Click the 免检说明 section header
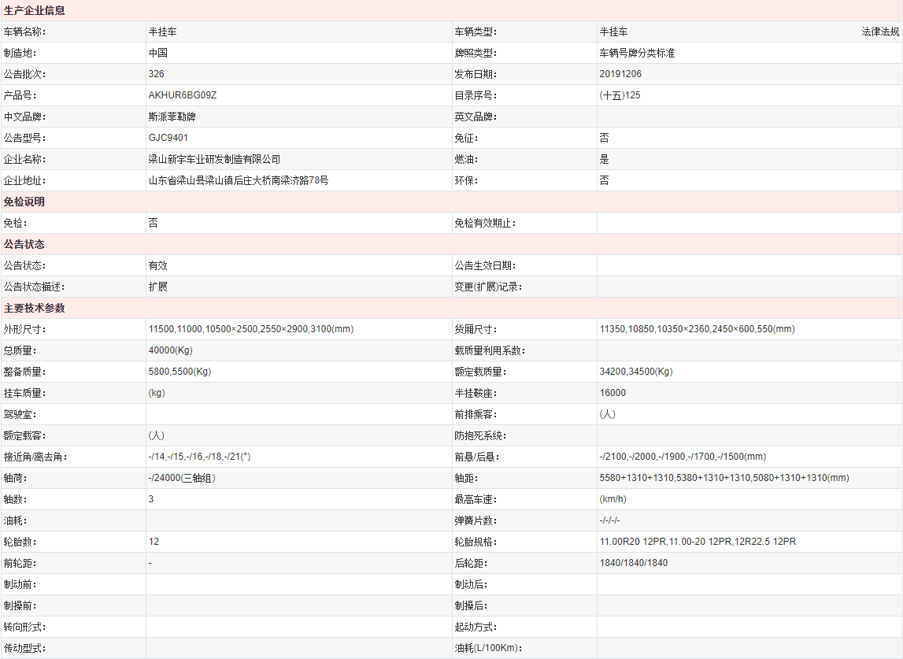Image resolution: width=903 pixels, height=659 pixels. coord(24,202)
